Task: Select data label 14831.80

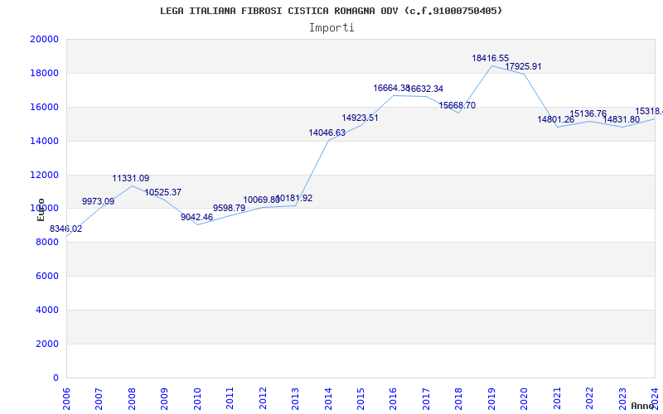Action: tap(621, 119)
